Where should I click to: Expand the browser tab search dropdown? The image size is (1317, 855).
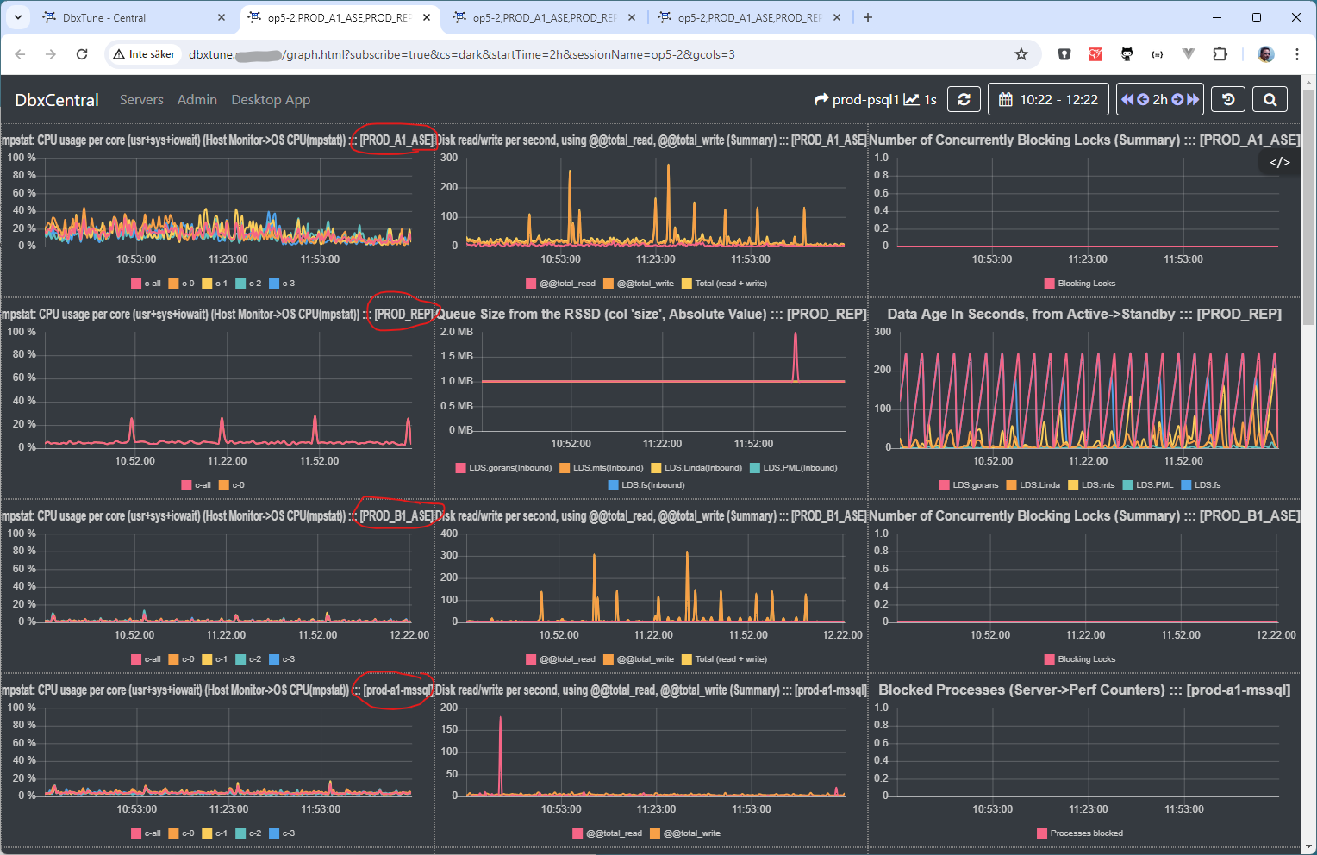coord(17,17)
